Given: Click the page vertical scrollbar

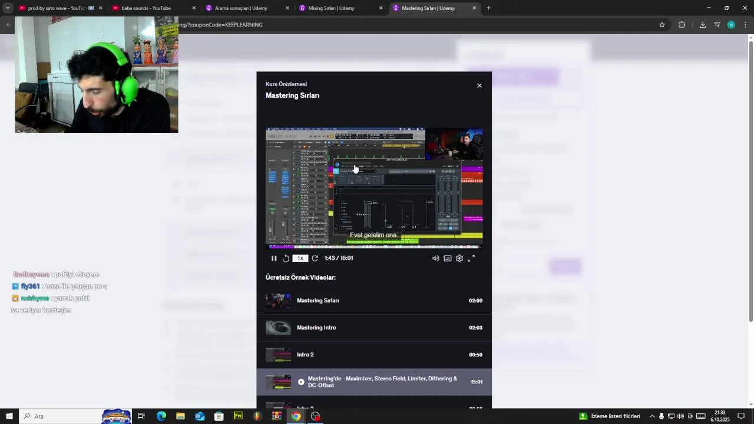Looking at the screenshot, I should pos(750,182).
